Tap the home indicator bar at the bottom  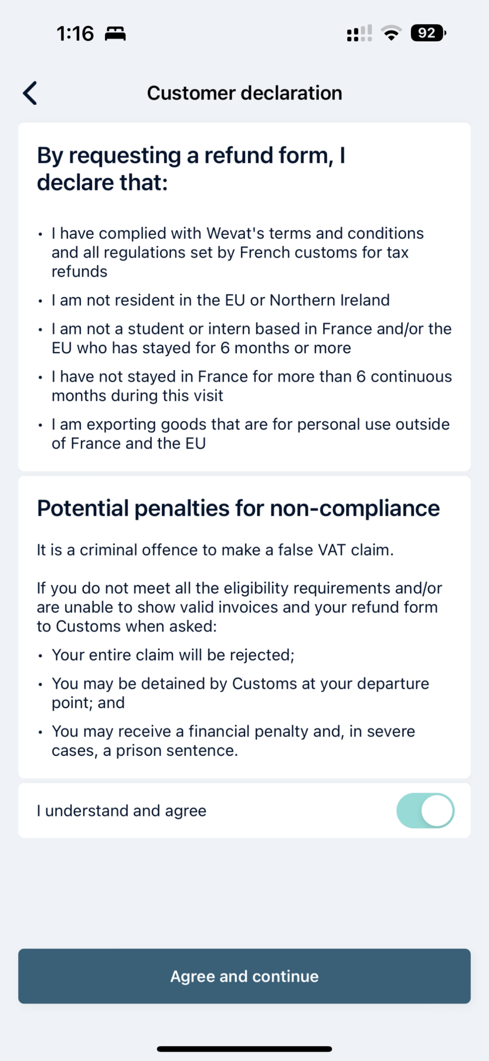[x=244, y=1049]
